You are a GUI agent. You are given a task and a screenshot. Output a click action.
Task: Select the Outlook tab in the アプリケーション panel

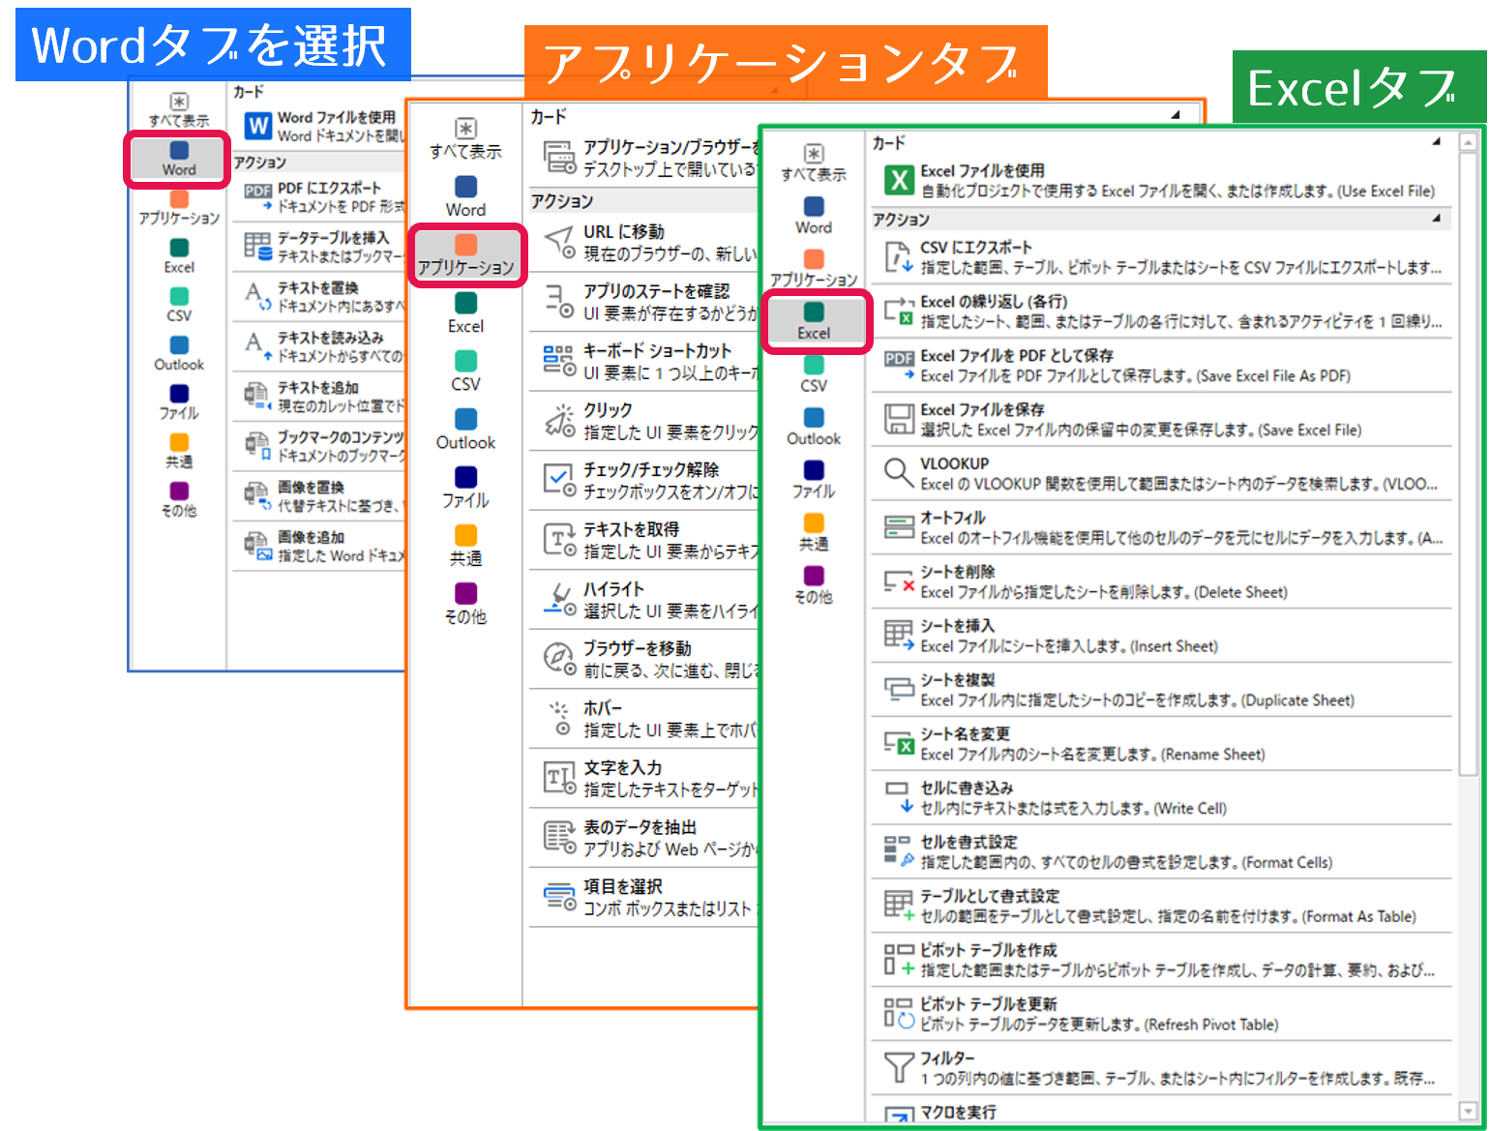coord(466,430)
